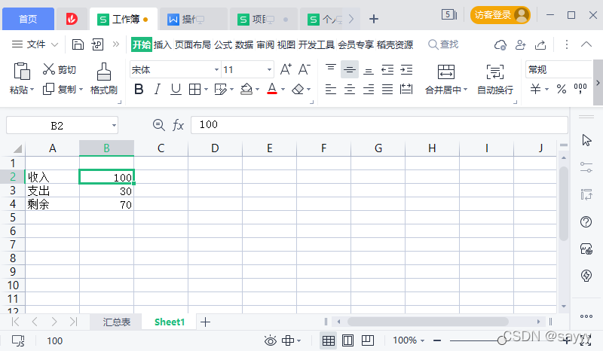Align cell text right
Image resolution: width=603 pixels, height=351 pixels.
pyautogui.click(x=369, y=90)
